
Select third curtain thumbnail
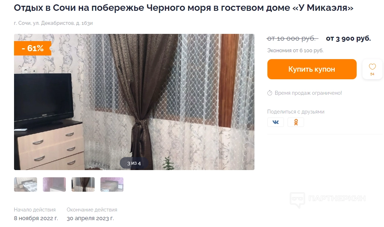(83, 184)
